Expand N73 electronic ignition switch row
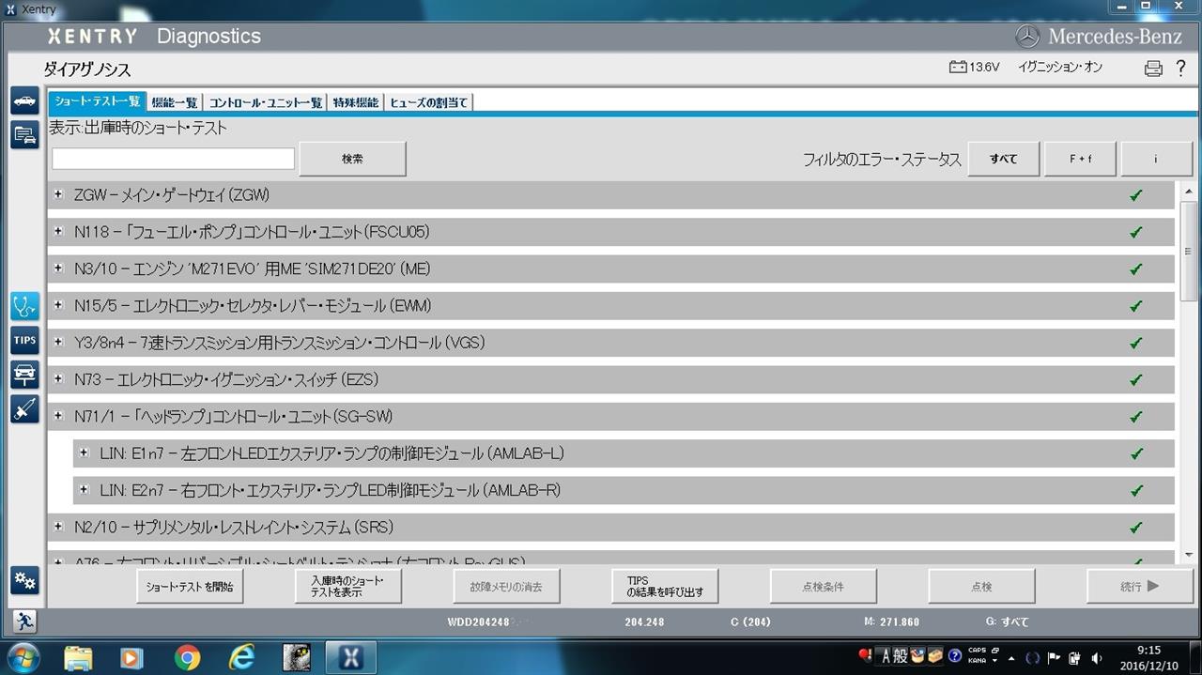The image size is (1202, 675). pos(58,379)
